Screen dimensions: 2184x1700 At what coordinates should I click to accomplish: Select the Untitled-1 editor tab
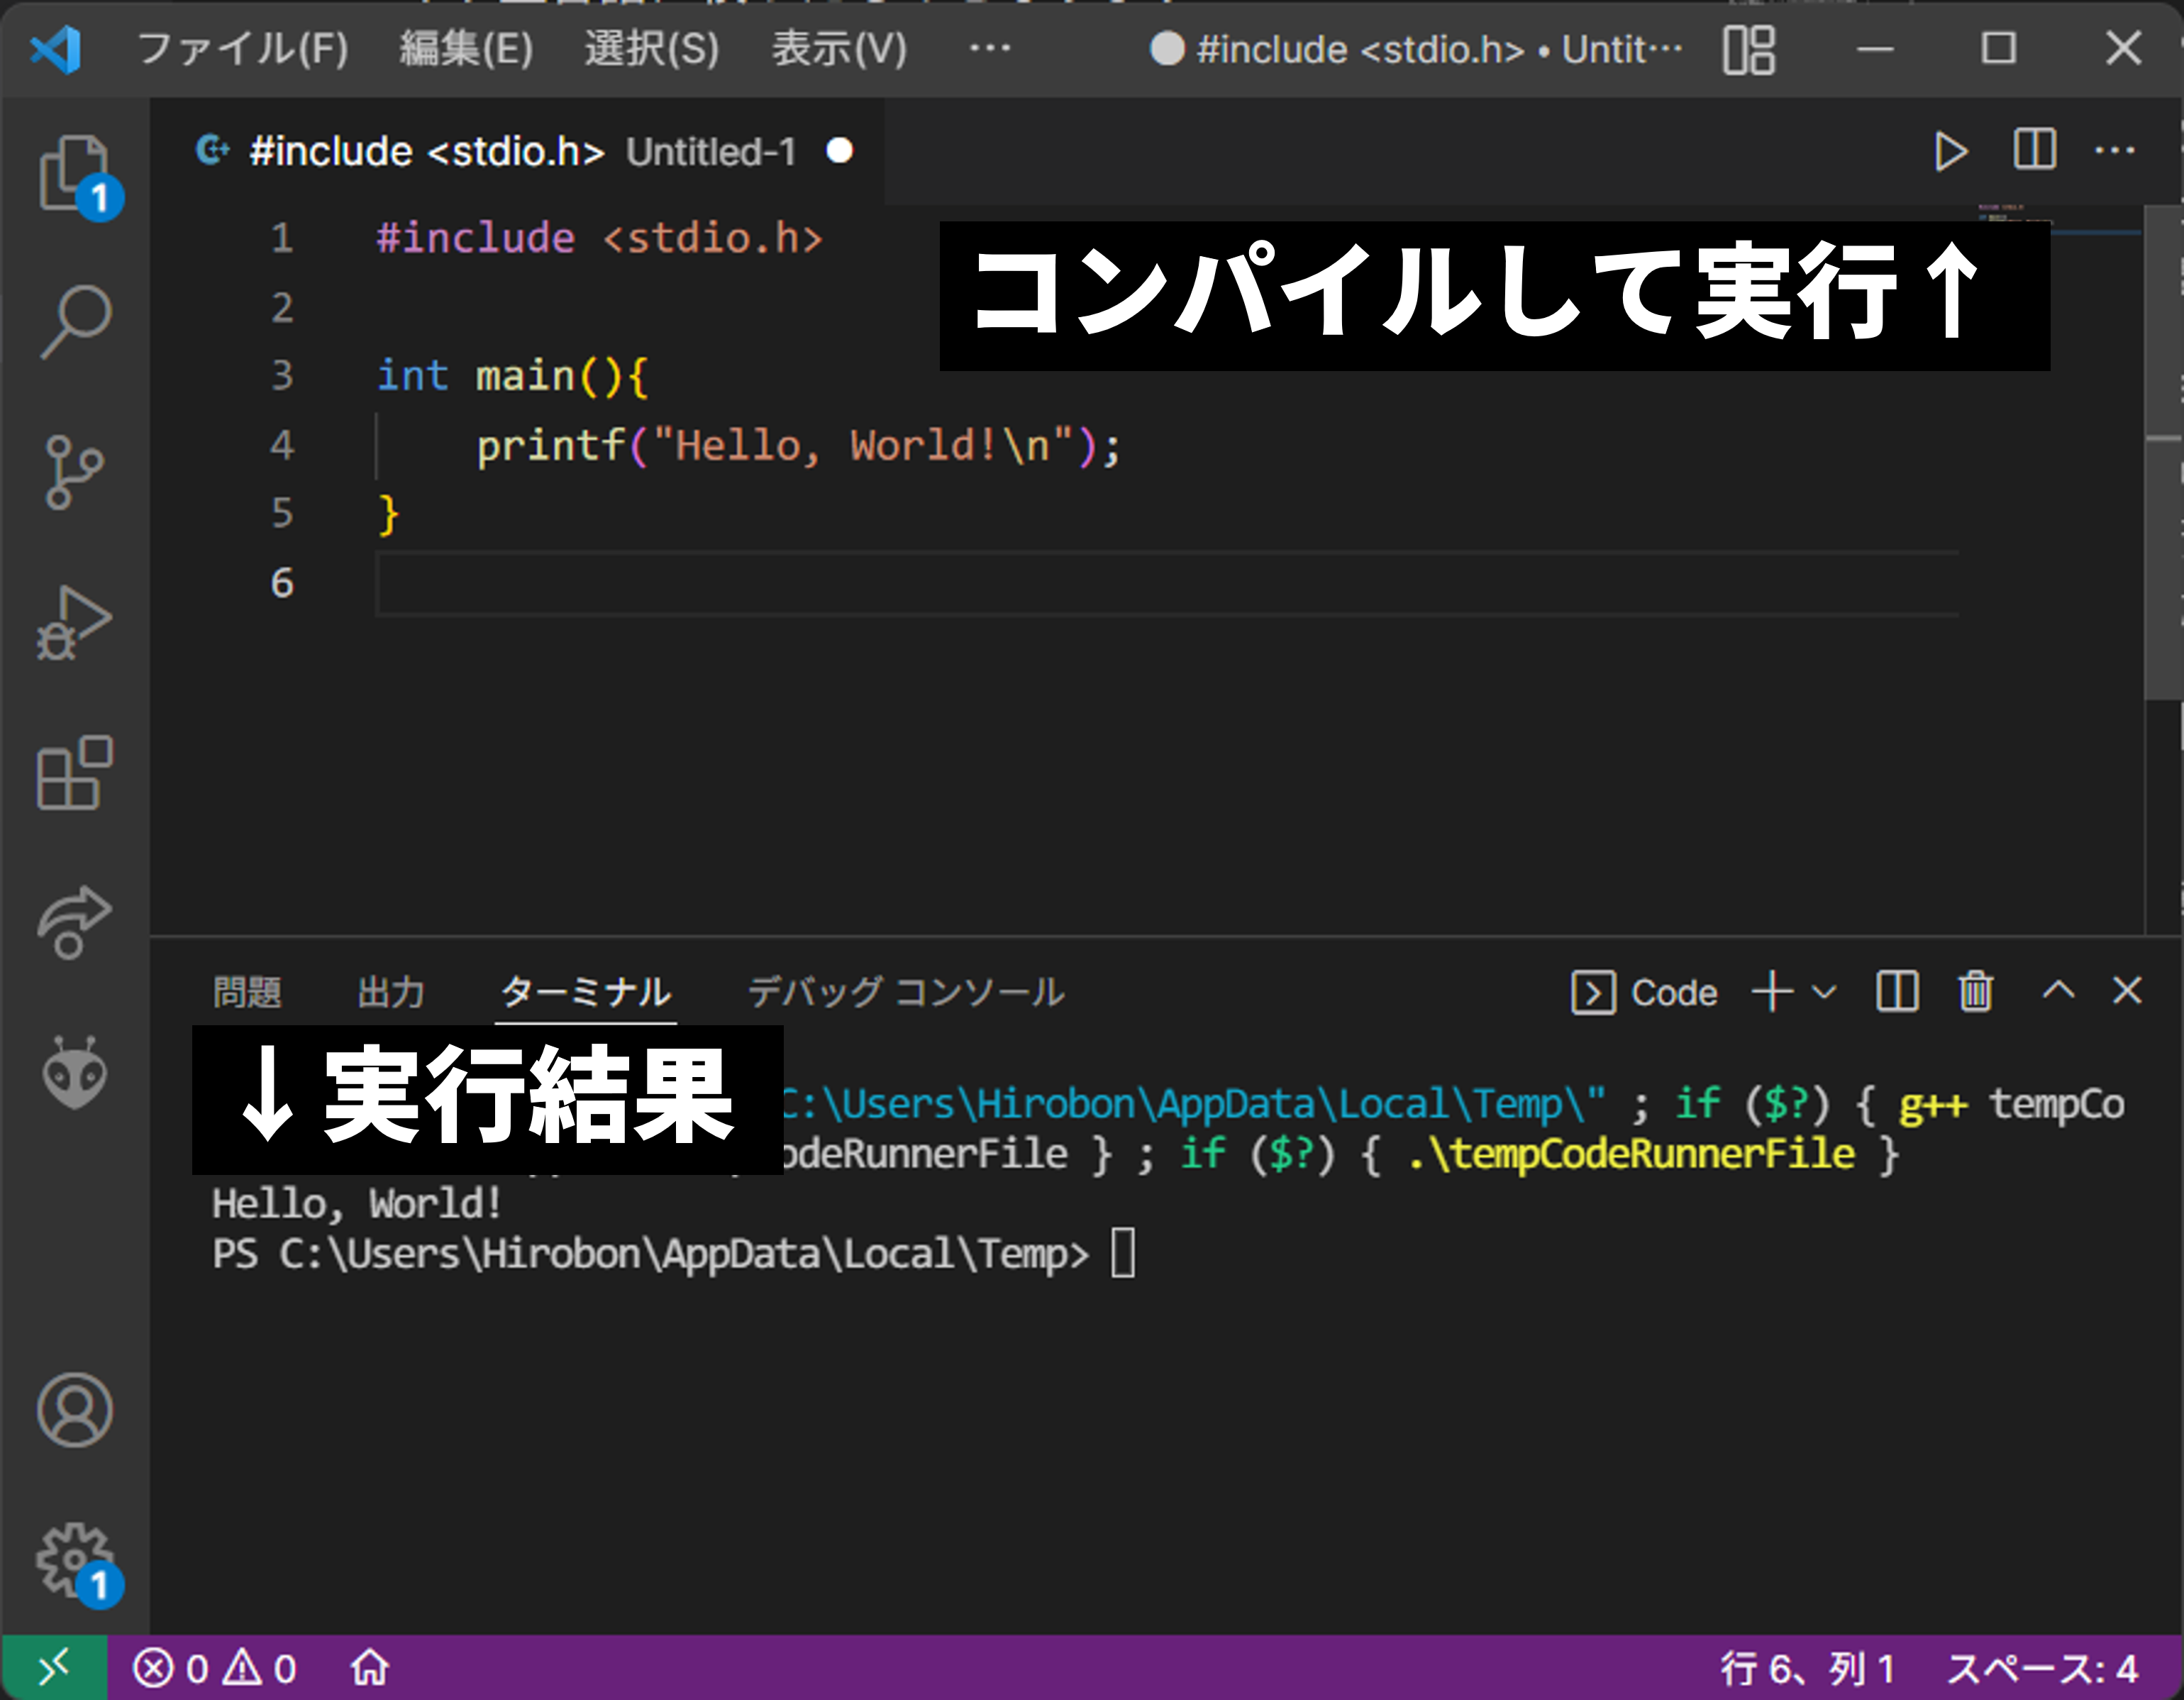[517, 152]
